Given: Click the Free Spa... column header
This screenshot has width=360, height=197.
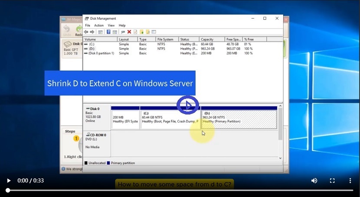Looking at the screenshot, I should [234, 39].
